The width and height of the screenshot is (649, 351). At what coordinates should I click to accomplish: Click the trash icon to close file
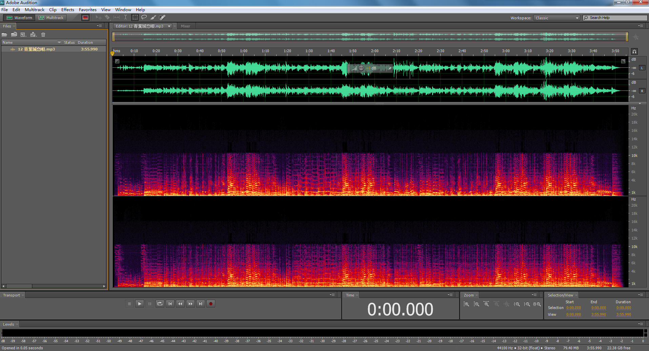(x=43, y=35)
